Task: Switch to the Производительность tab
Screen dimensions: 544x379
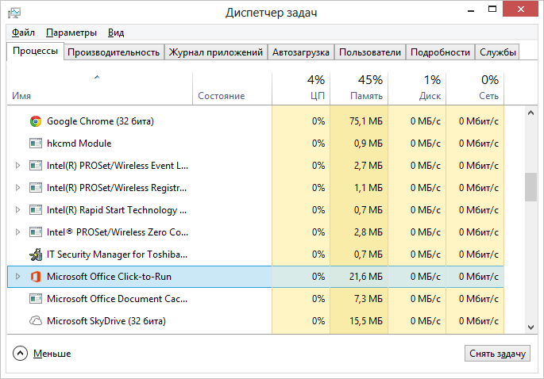Action: [x=114, y=52]
